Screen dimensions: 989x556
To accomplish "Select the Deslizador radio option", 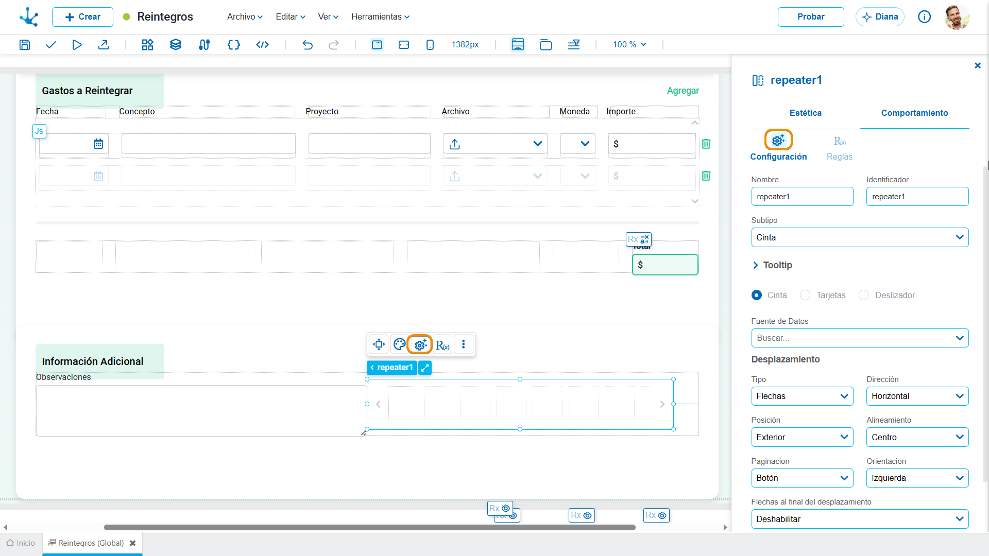I will pyautogui.click(x=864, y=295).
